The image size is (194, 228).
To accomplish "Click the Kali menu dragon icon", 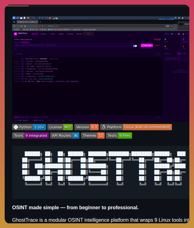I will click(x=14, y=18).
